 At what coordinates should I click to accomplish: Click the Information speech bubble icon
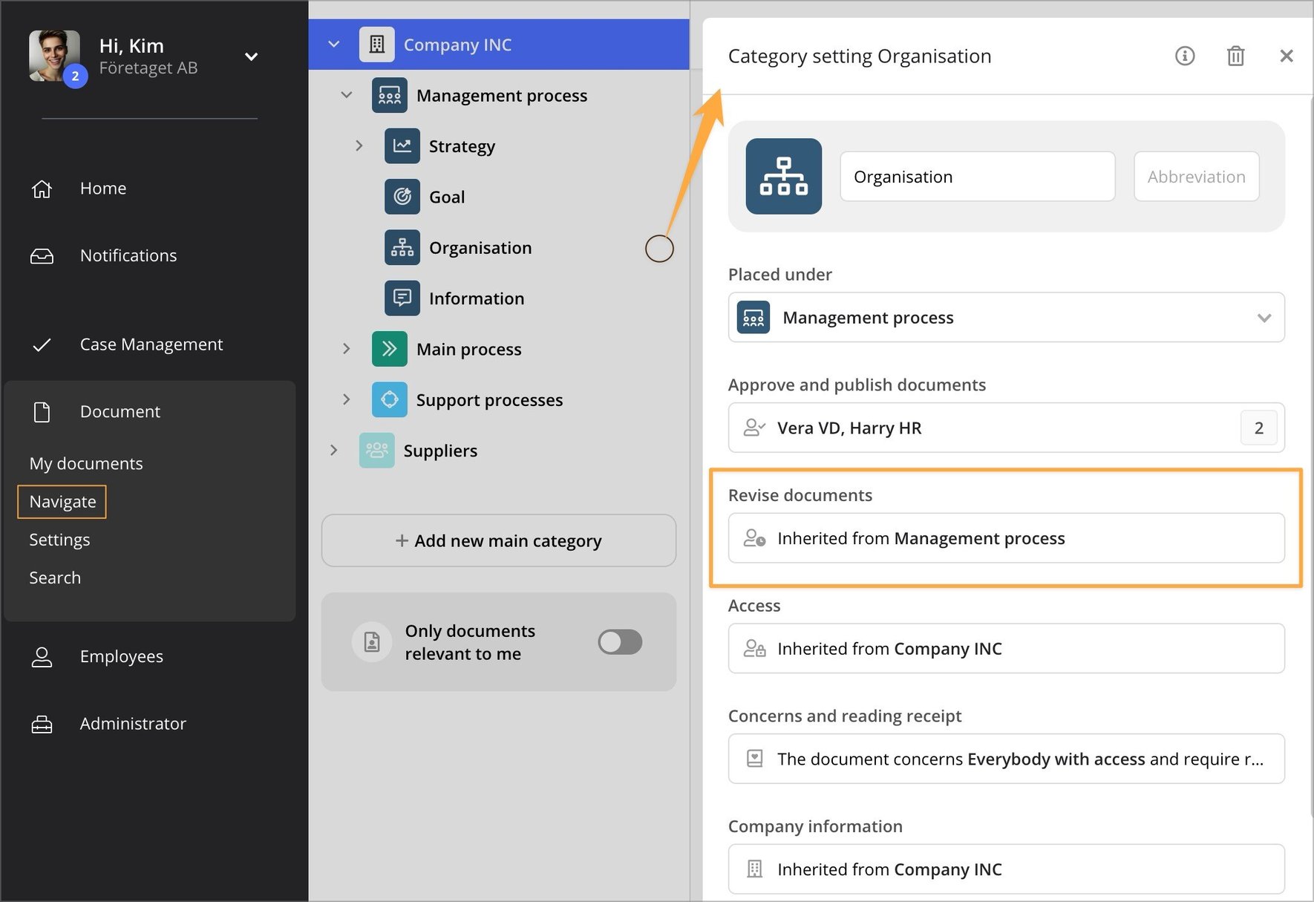coord(402,298)
